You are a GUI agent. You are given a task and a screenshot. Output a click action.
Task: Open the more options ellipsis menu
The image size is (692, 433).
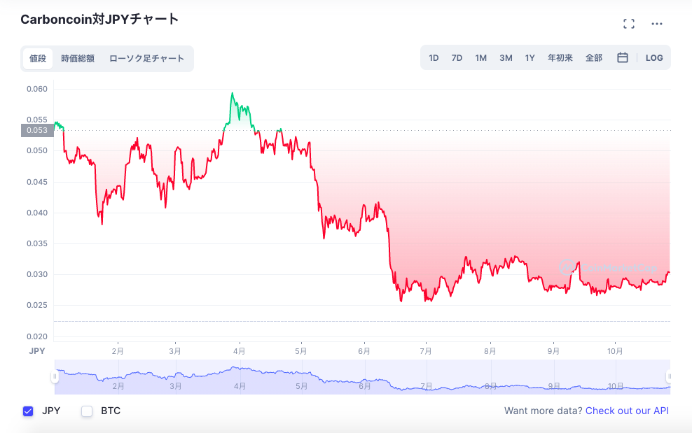click(657, 23)
